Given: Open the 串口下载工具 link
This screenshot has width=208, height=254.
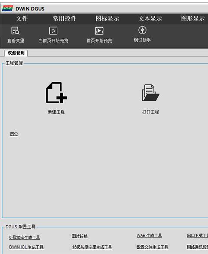Looking at the screenshot, I should tap(197, 235).
